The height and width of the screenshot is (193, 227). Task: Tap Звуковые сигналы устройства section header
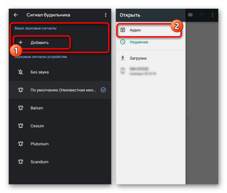41,57
